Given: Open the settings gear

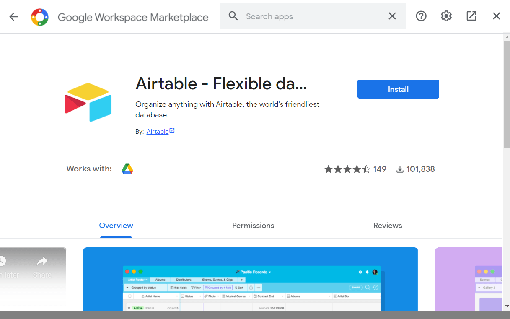Looking at the screenshot, I should click(446, 16).
